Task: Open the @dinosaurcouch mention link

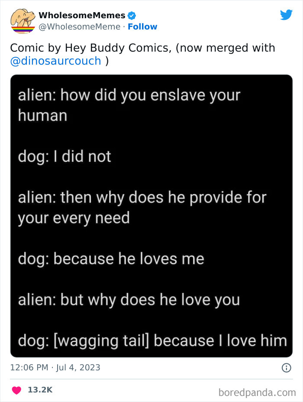Action: click(55, 61)
